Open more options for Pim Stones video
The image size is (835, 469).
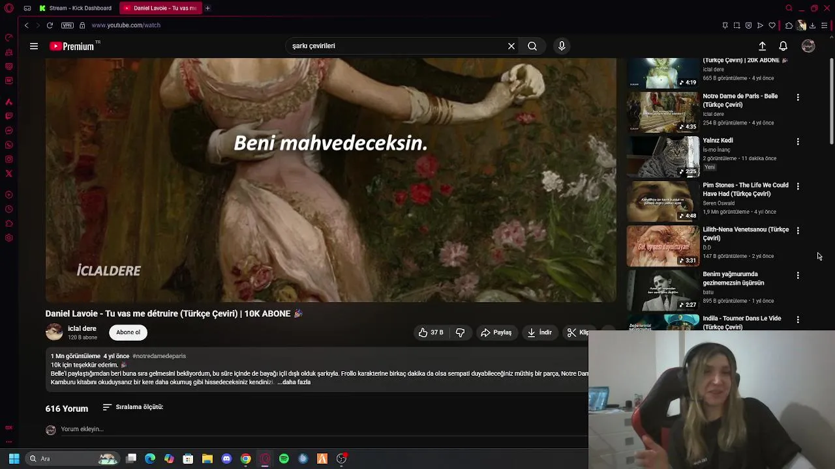pos(798,186)
